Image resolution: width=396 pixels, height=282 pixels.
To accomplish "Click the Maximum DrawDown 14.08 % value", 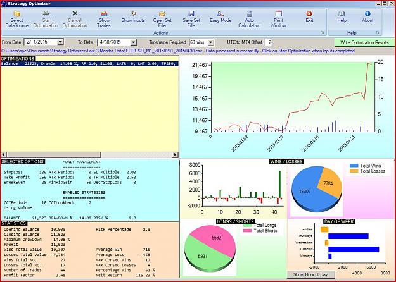I will click(x=62, y=240).
